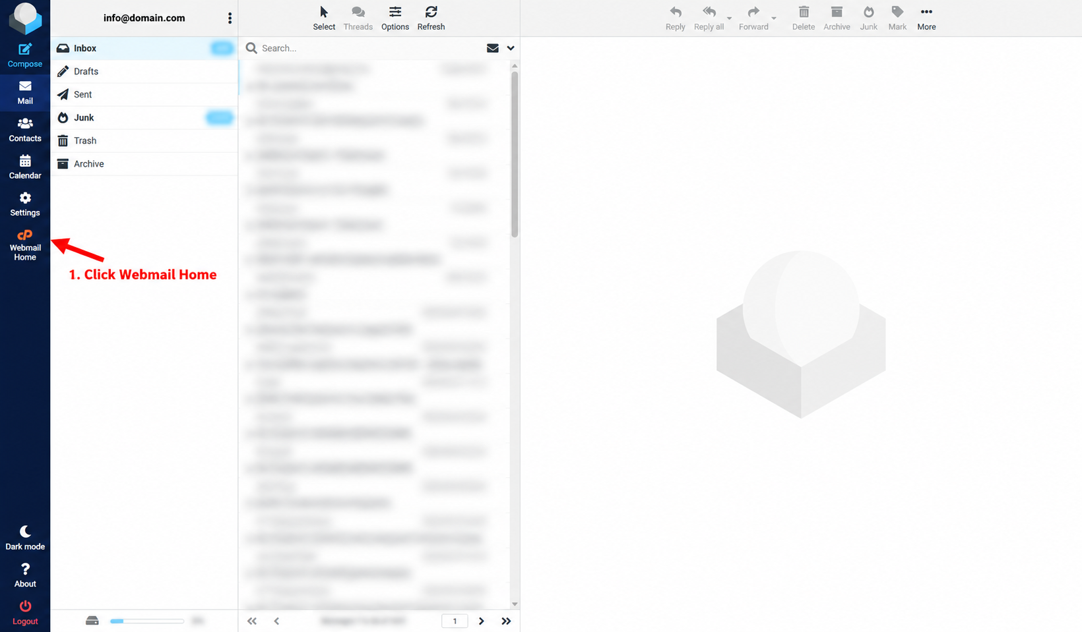Click Reply all button
Viewport: 1082px width, 632px height.
coord(709,18)
